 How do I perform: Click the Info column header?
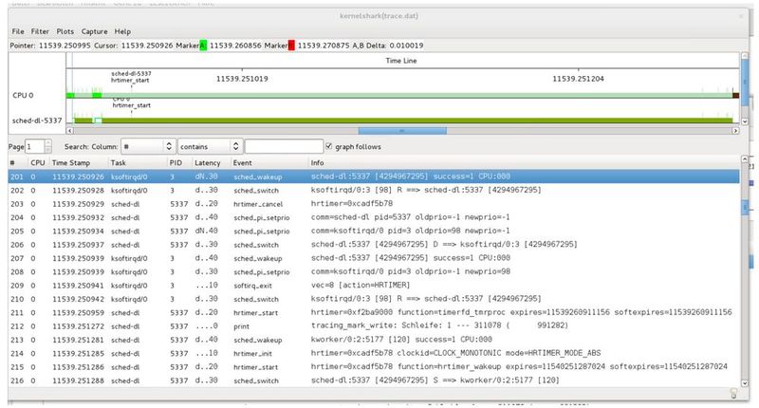coord(319,163)
